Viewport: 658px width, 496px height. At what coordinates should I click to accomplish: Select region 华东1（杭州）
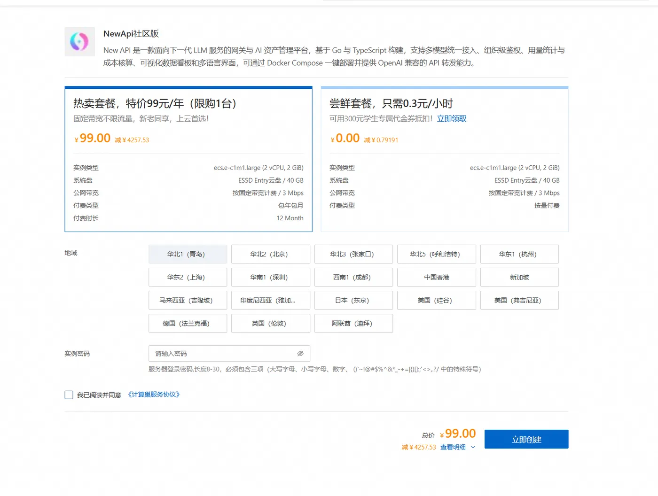(x=519, y=254)
